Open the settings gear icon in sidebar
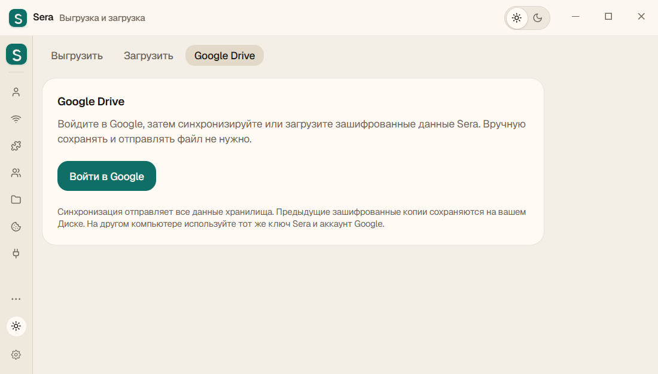Viewport: 658px width, 374px height. (x=16, y=355)
